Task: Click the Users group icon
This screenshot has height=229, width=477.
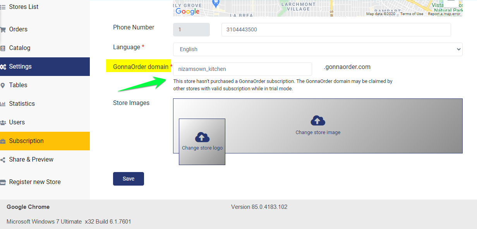Action: (x=3, y=122)
